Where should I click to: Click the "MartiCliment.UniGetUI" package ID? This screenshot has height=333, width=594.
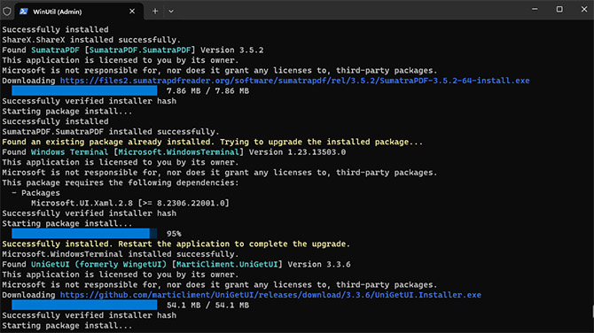pos(227,264)
